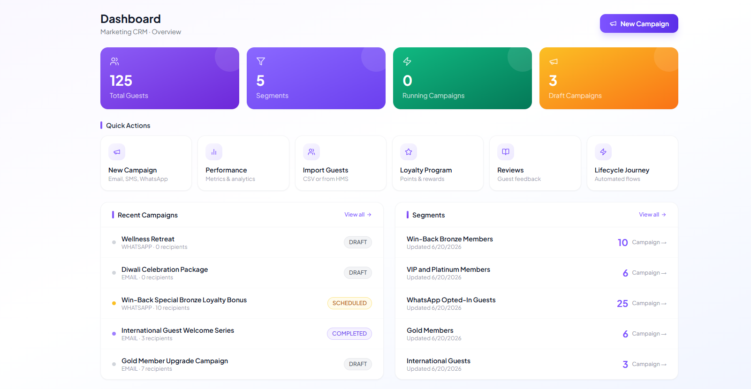Open Diwali Celebration Package campaign

[x=242, y=273]
